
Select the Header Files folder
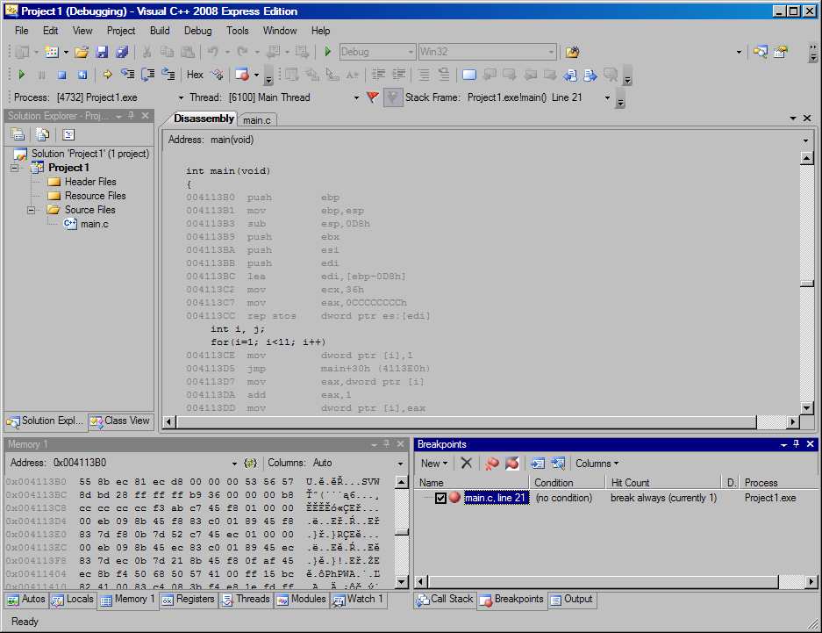point(90,182)
